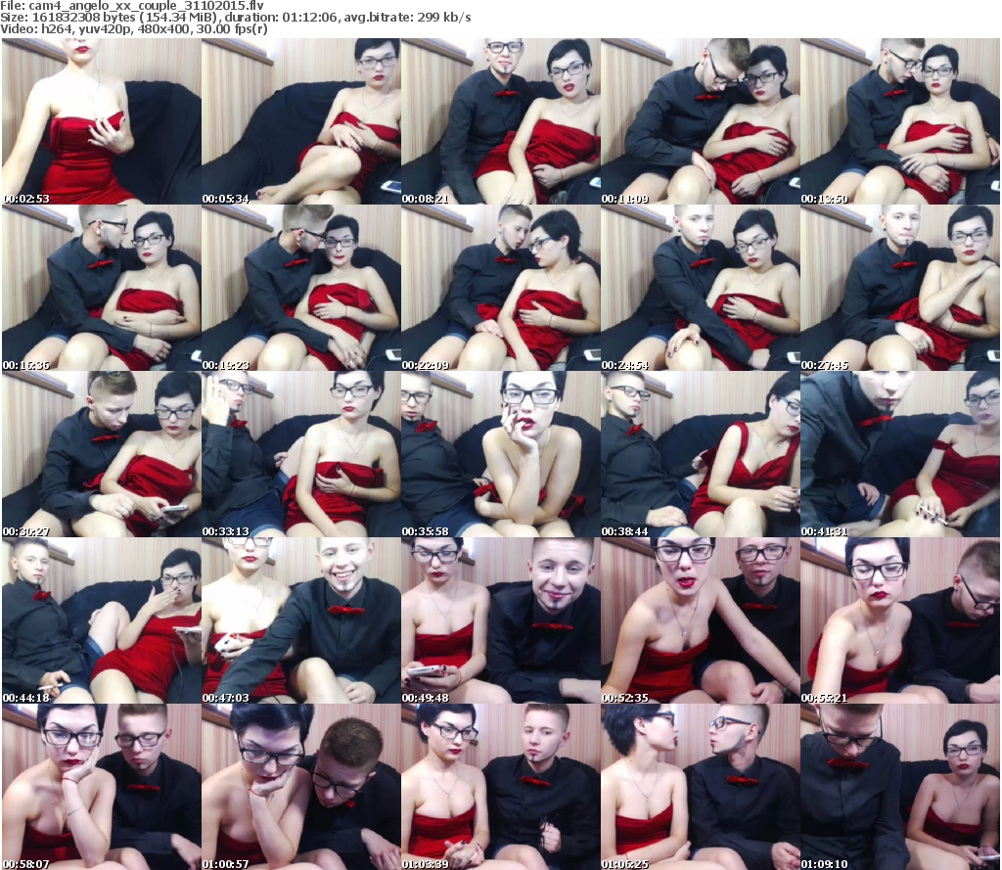Click the "File:" name line in the header
Viewport: 1002px width, 870px height.
132,6
